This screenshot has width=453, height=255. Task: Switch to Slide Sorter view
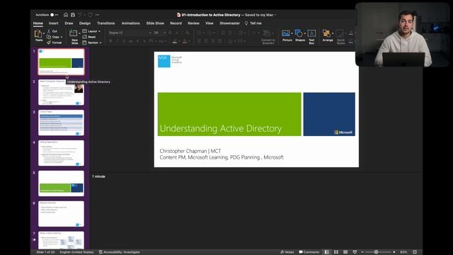[x=336, y=252]
